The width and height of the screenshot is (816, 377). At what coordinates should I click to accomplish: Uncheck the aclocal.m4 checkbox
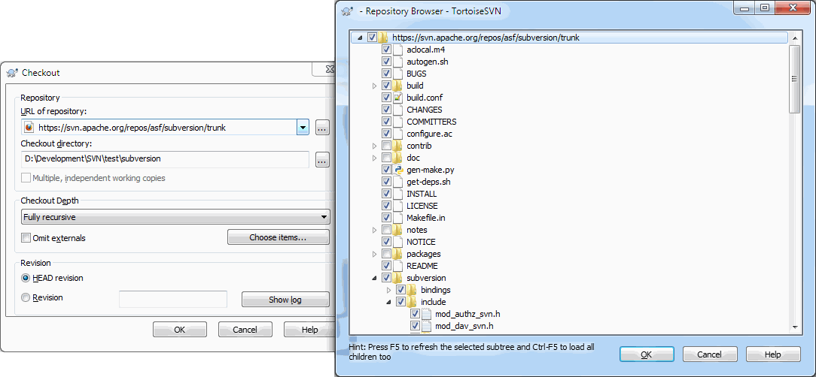387,50
